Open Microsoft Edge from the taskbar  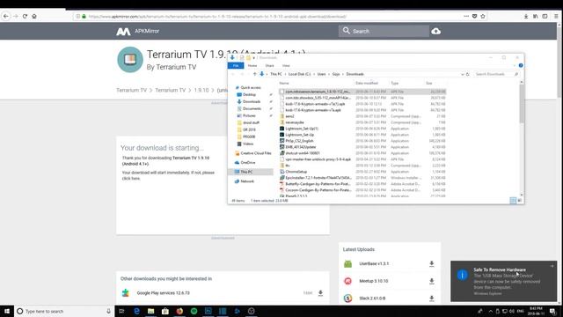point(136,311)
